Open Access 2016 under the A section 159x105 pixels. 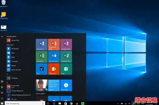click(x=13, y=87)
